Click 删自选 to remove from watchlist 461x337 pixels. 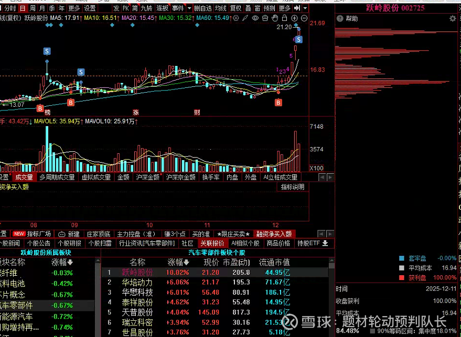click(x=203, y=8)
